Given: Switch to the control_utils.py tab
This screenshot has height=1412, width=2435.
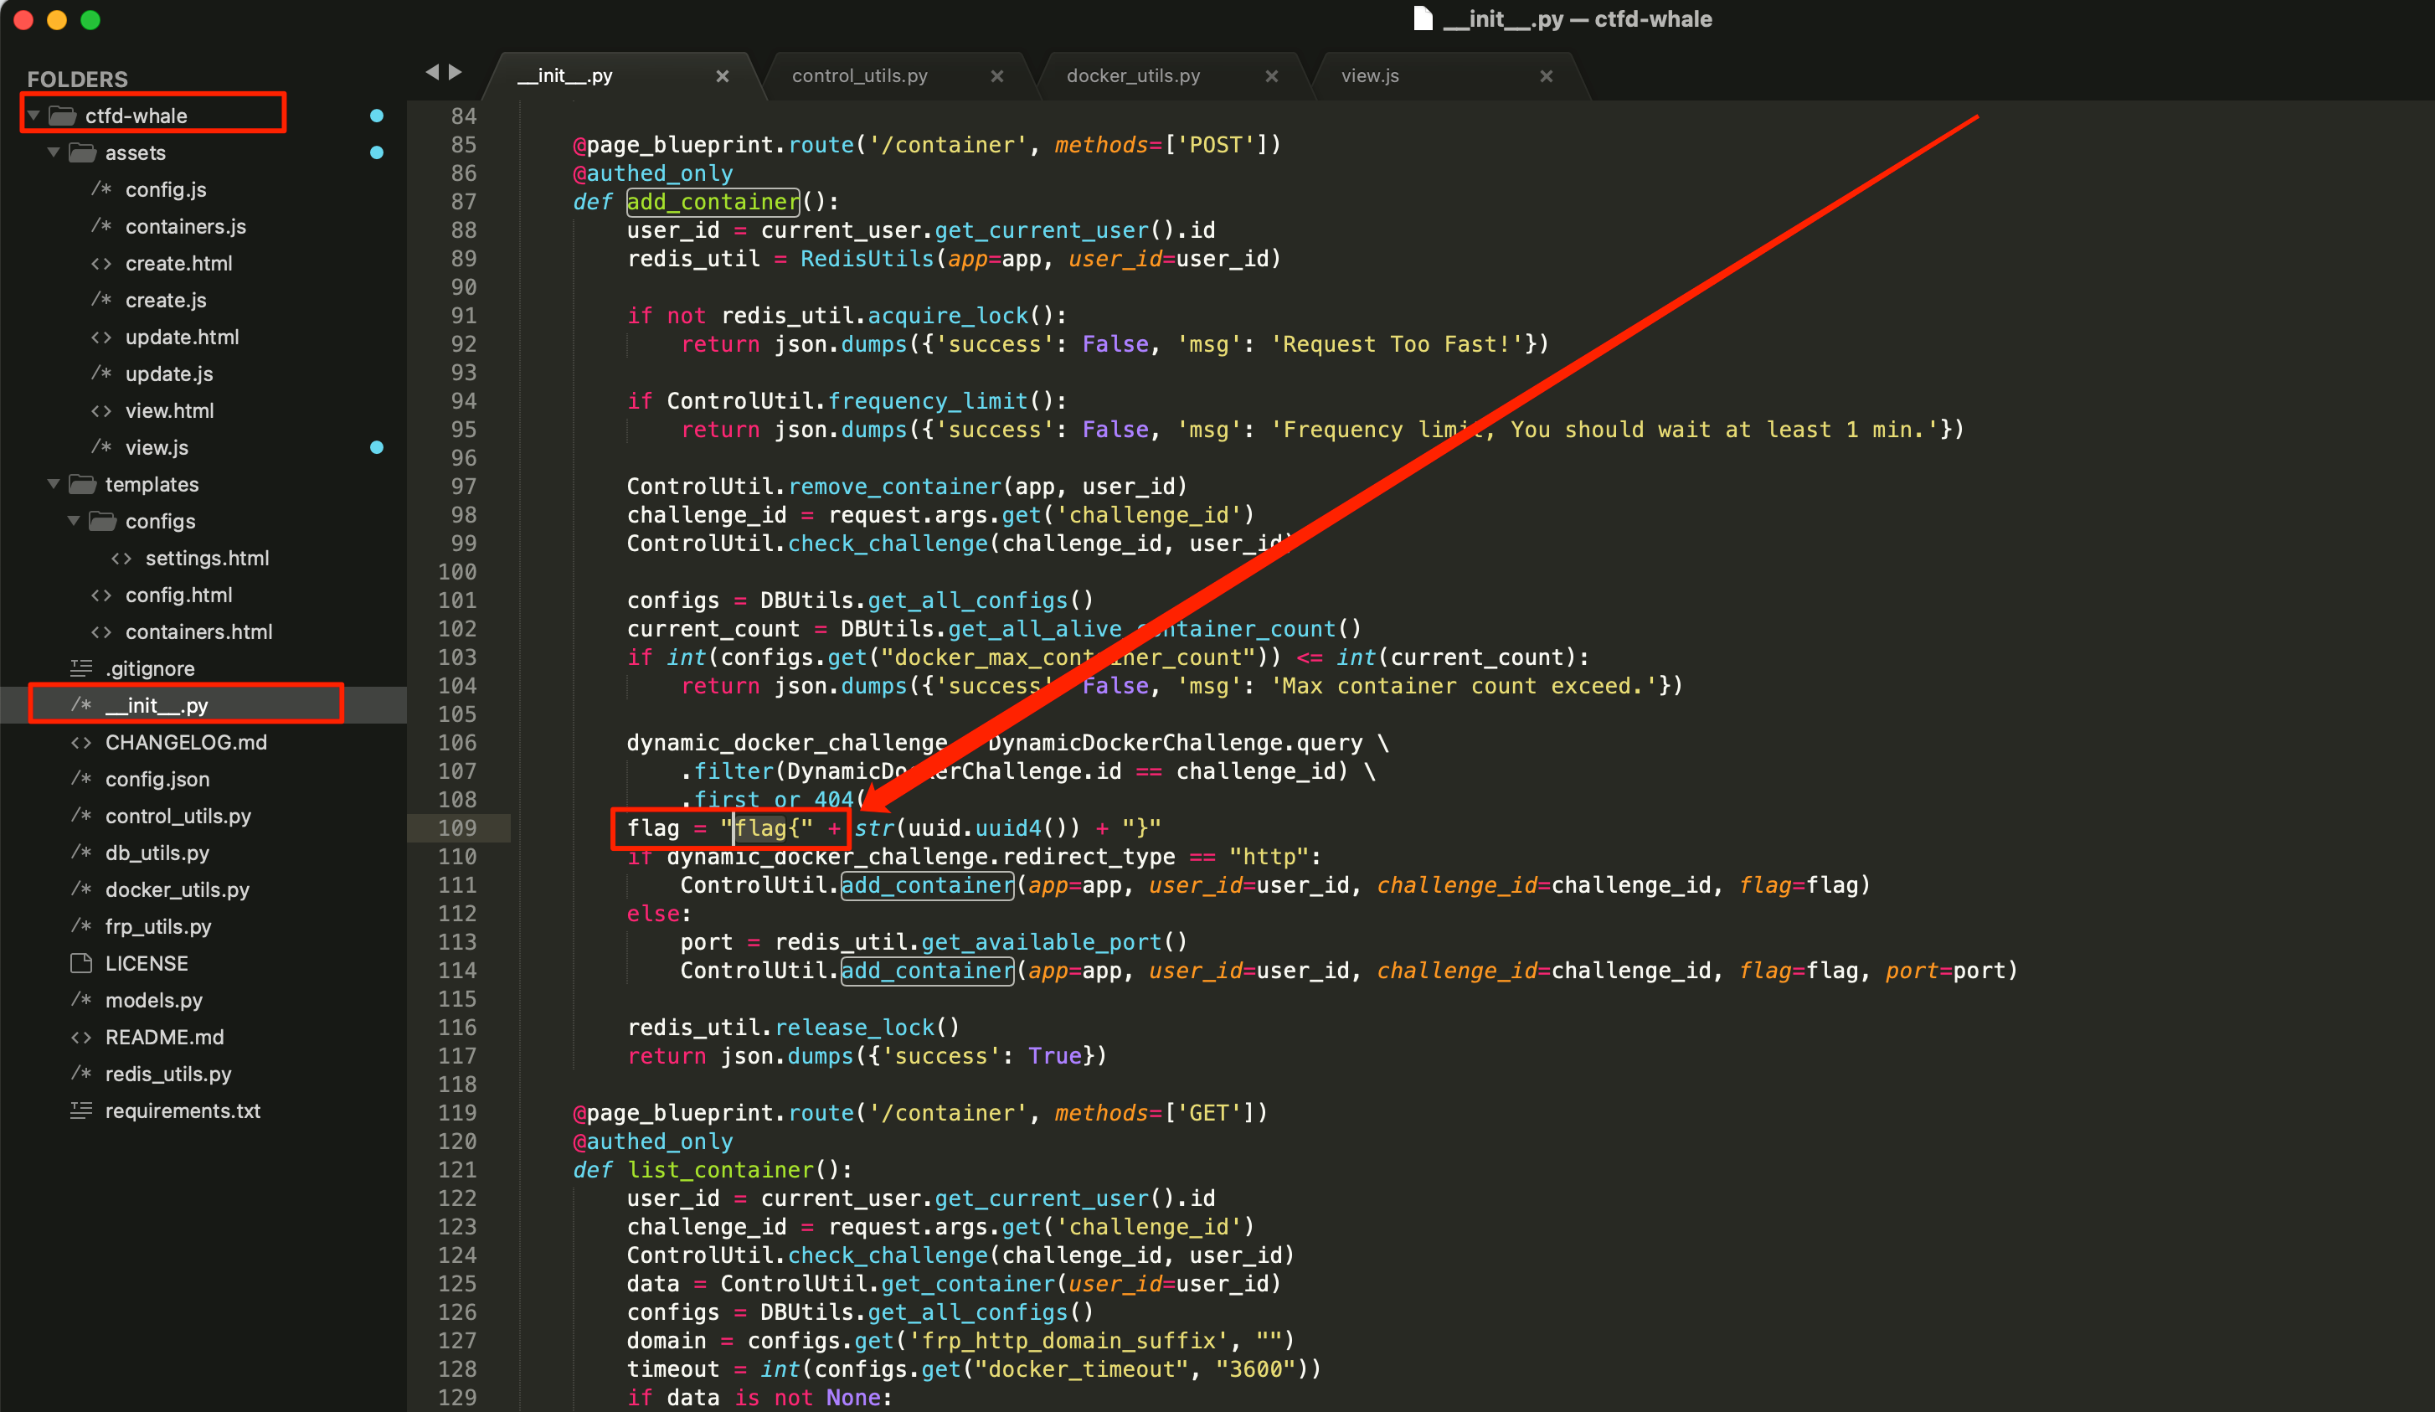Looking at the screenshot, I should [859, 76].
